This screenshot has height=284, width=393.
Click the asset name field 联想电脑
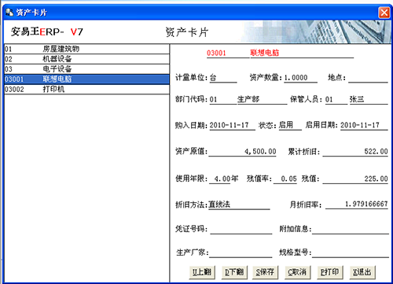[302, 53]
